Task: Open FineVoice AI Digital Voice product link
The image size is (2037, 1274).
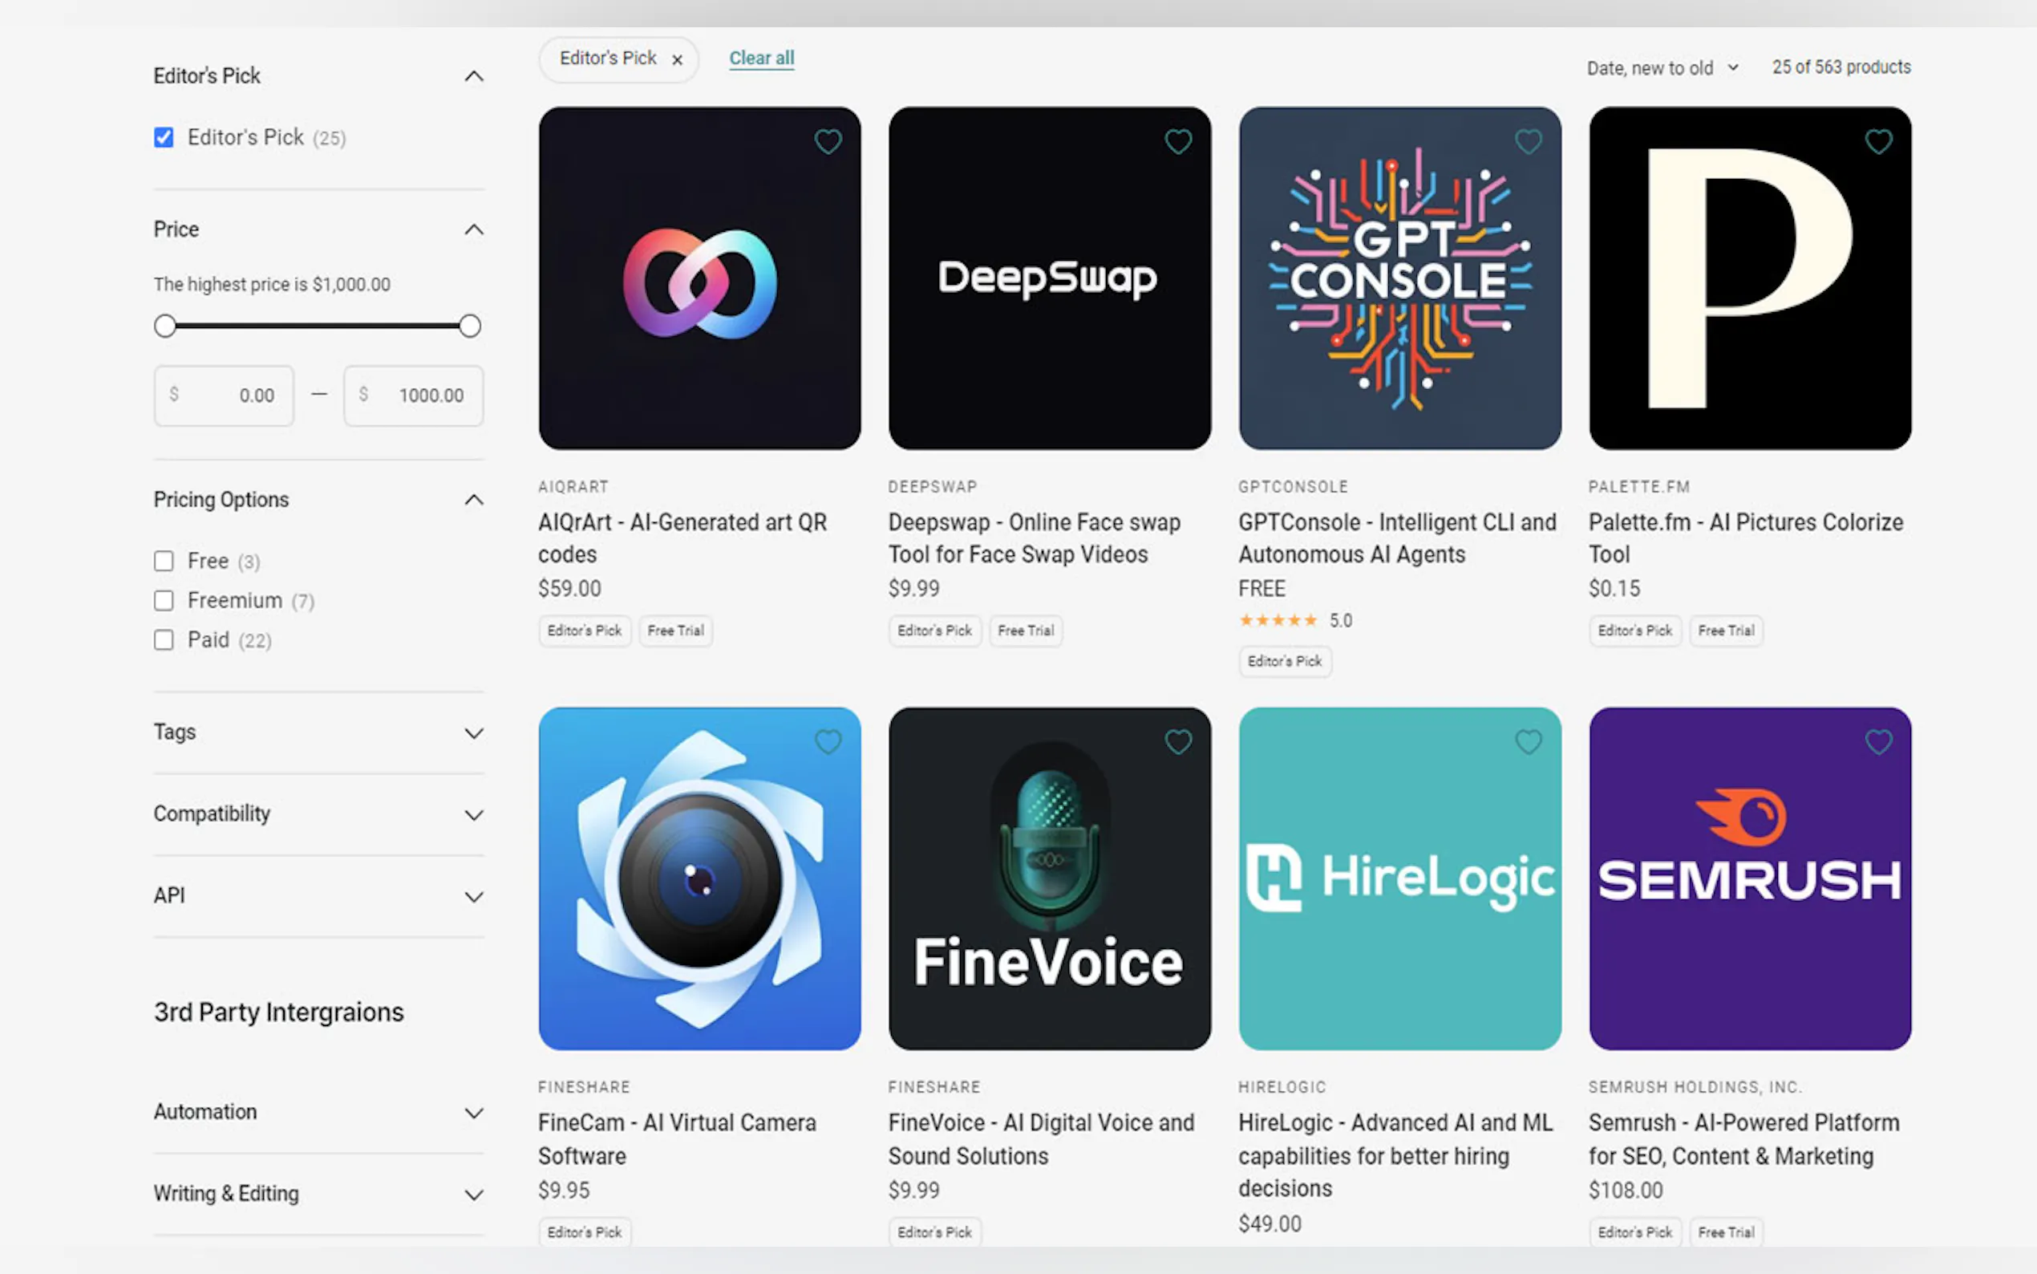Action: click(1041, 1139)
